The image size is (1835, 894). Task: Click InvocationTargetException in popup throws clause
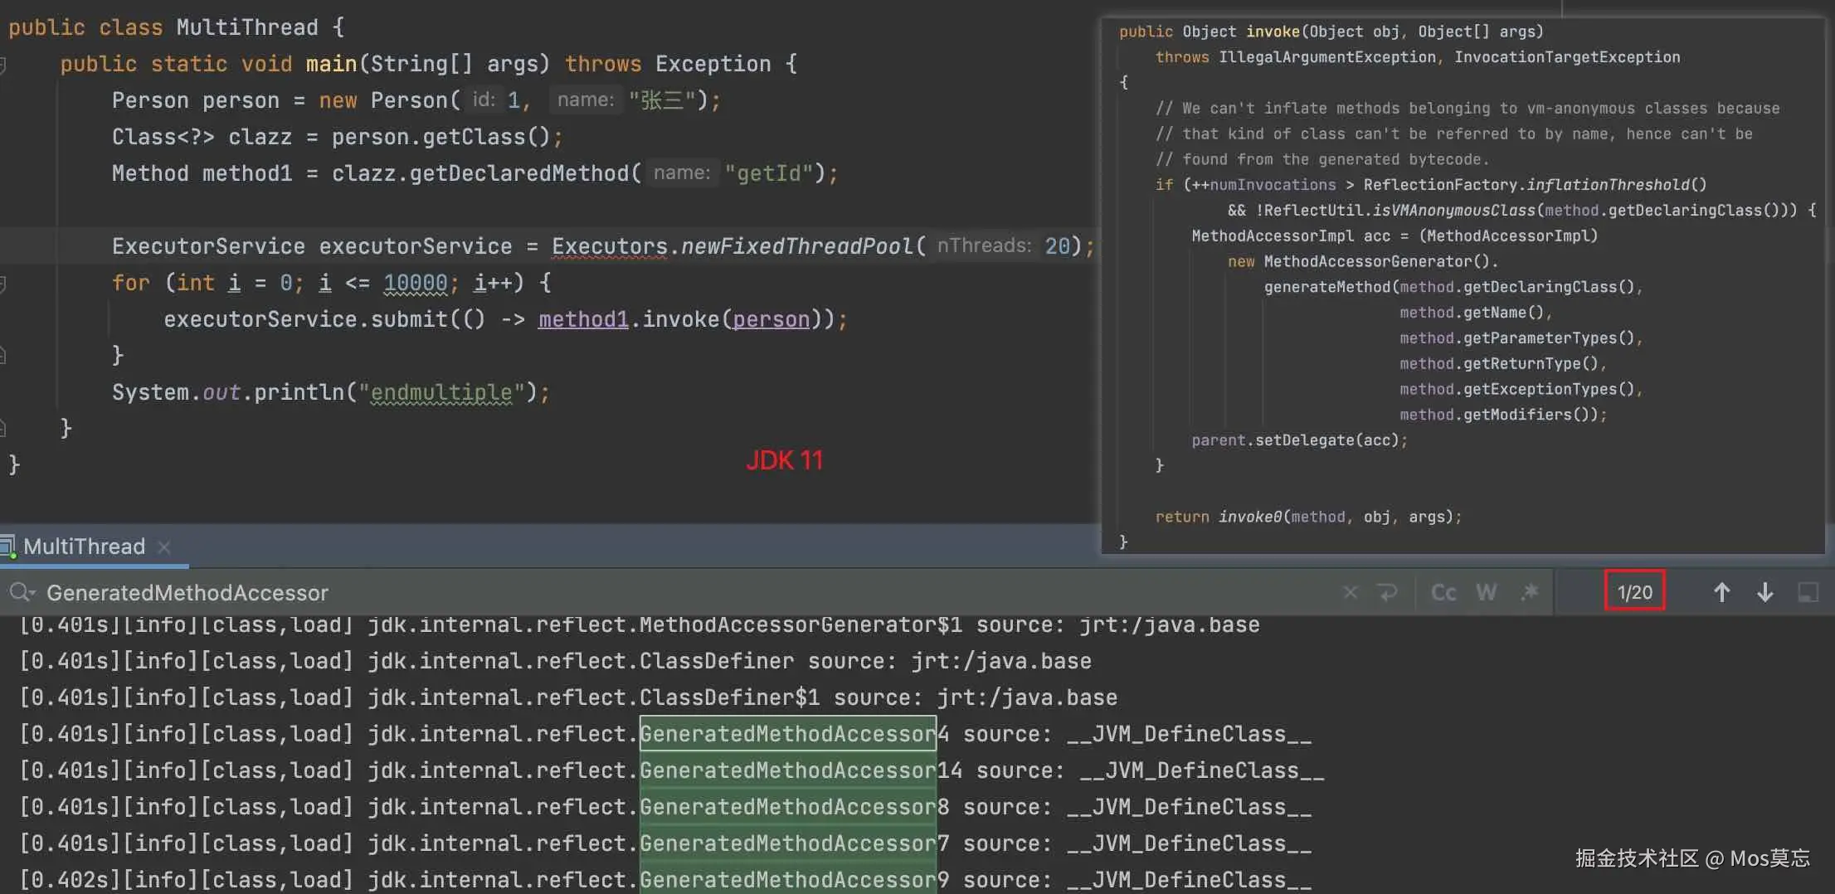click(x=1567, y=57)
